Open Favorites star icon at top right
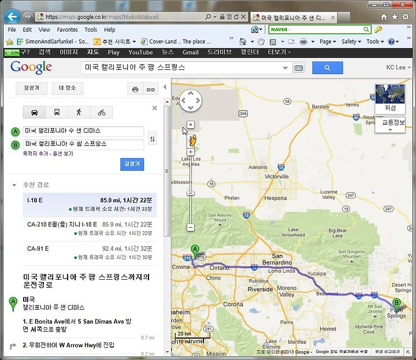The width and height of the screenshot is (416, 360). pyautogui.click(x=395, y=17)
